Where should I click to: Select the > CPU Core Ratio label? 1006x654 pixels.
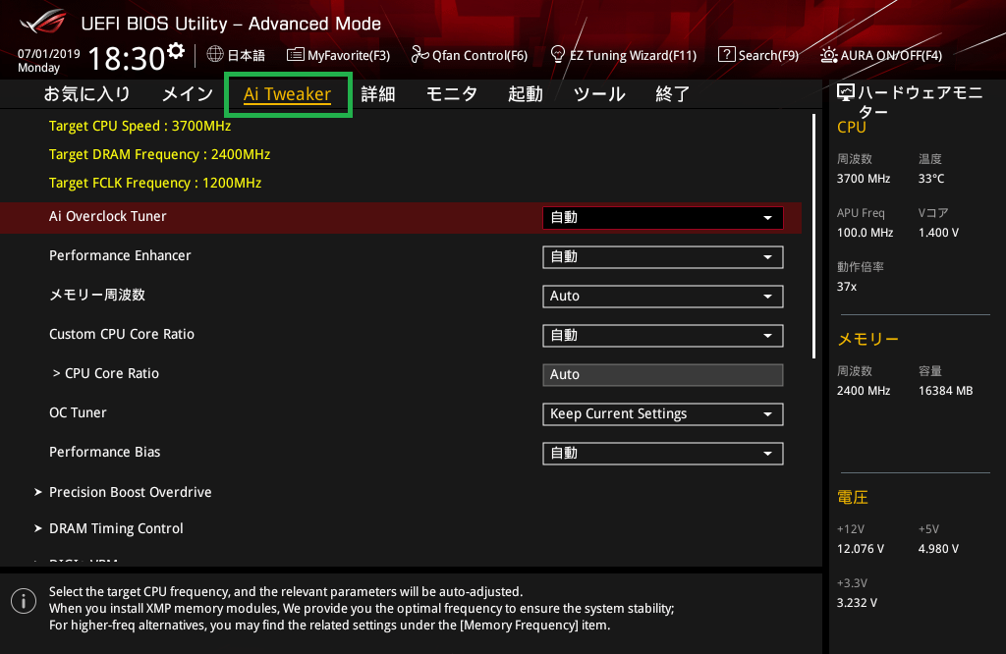pos(106,373)
